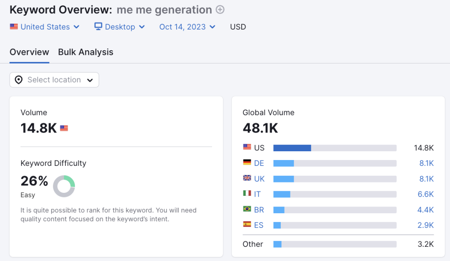Image resolution: width=450 pixels, height=261 pixels.
Task: Click the 8.1K volume link for UK
Action: (426, 179)
